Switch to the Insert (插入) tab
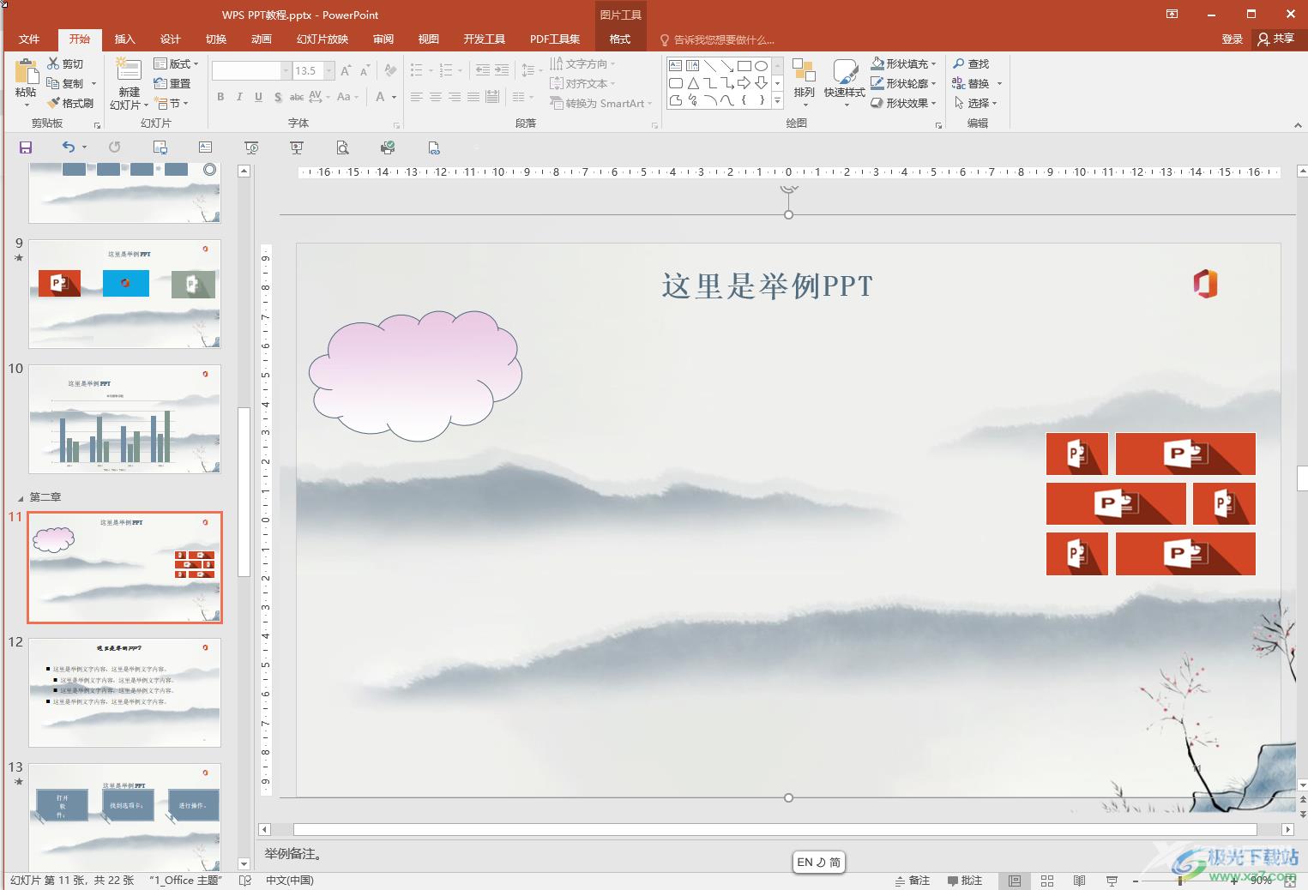 coord(125,39)
